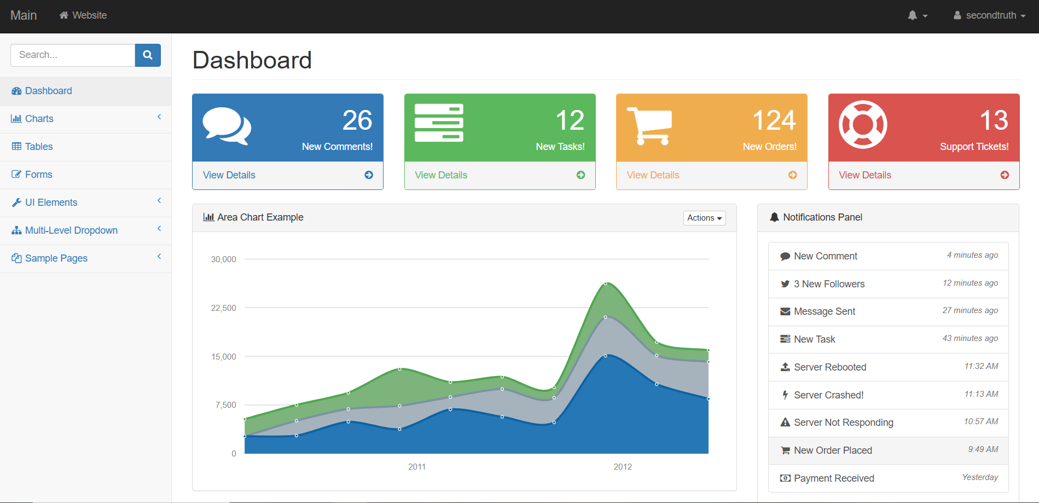Viewport: 1039px width, 503px height.
Task: Click the Dashboard gauge icon in sidebar
Action: coord(16,91)
